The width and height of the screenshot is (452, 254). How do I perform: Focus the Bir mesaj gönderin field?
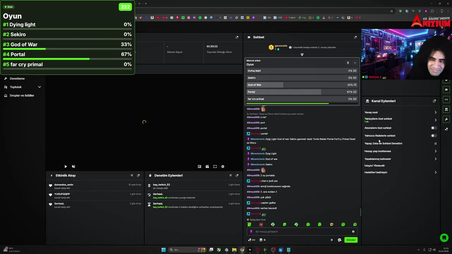pos(302,232)
